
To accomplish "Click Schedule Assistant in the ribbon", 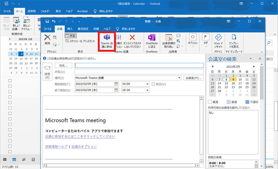I will (x=80, y=41).
